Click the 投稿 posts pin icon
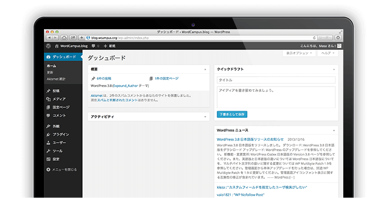Image resolution: width=391 pixels, height=198 pixels. point(48,91)
